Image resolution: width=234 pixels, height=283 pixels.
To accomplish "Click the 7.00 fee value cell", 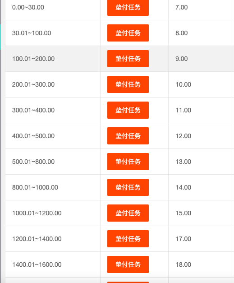I will point(200,7).
